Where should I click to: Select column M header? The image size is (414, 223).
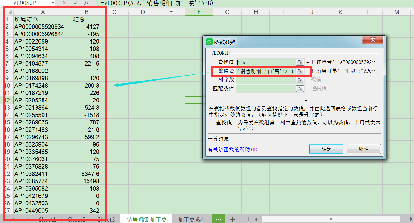[x=397, y=12]
